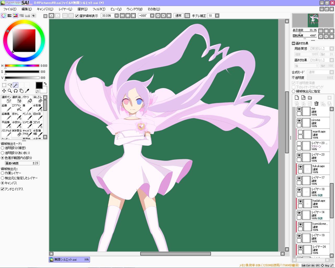Select the rotate view tool
This screenshot has height=268, width=335.
tap(16, 91)
